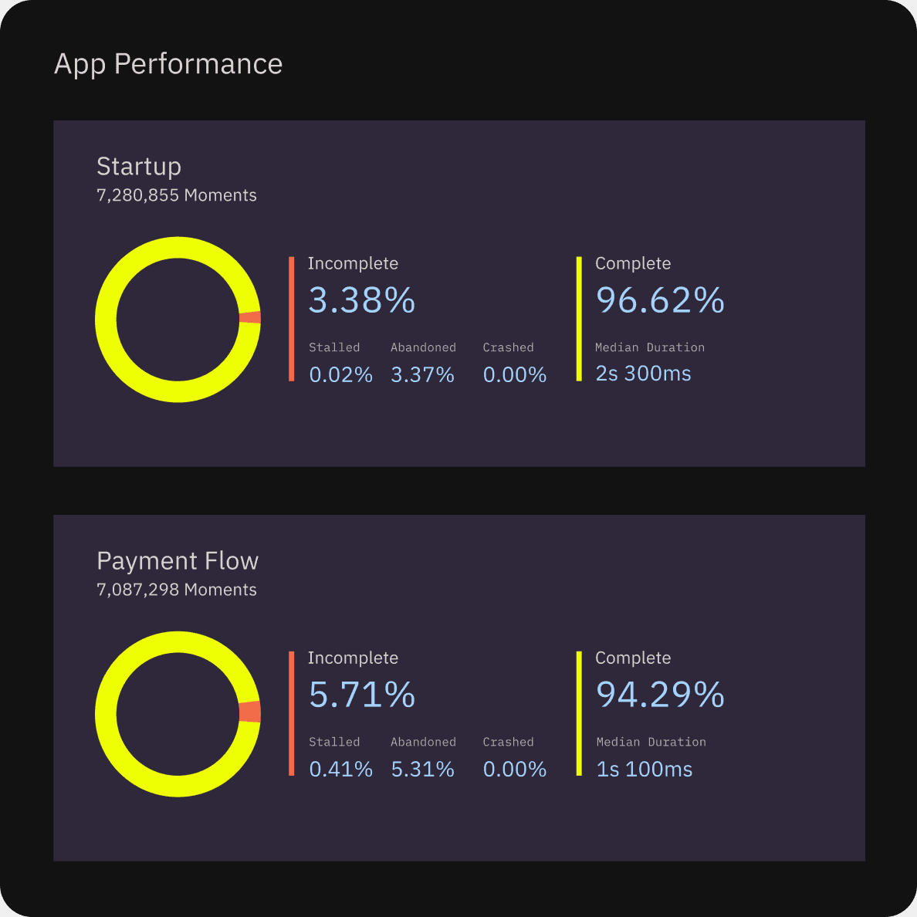Click Payment Flow Median Duration 1s 100ms
Viewport: 917px width, 917px height.
point(645,770)
